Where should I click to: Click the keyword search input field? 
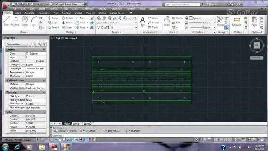coord(182,5)
